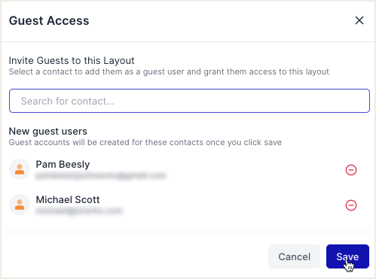The width and height of the screenshot is (376, 279).
Task: Click Michael Scott's blurred email address
Action: point(79,211)
